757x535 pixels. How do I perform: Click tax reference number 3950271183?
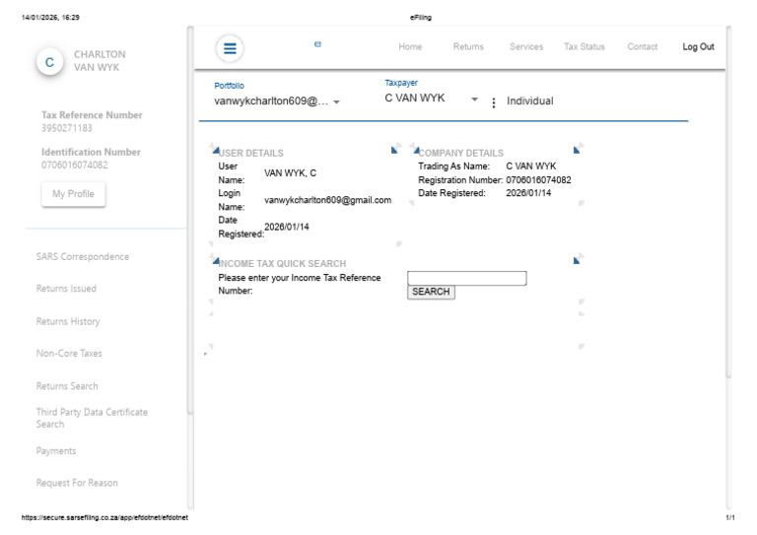click(x=67, y=128)
